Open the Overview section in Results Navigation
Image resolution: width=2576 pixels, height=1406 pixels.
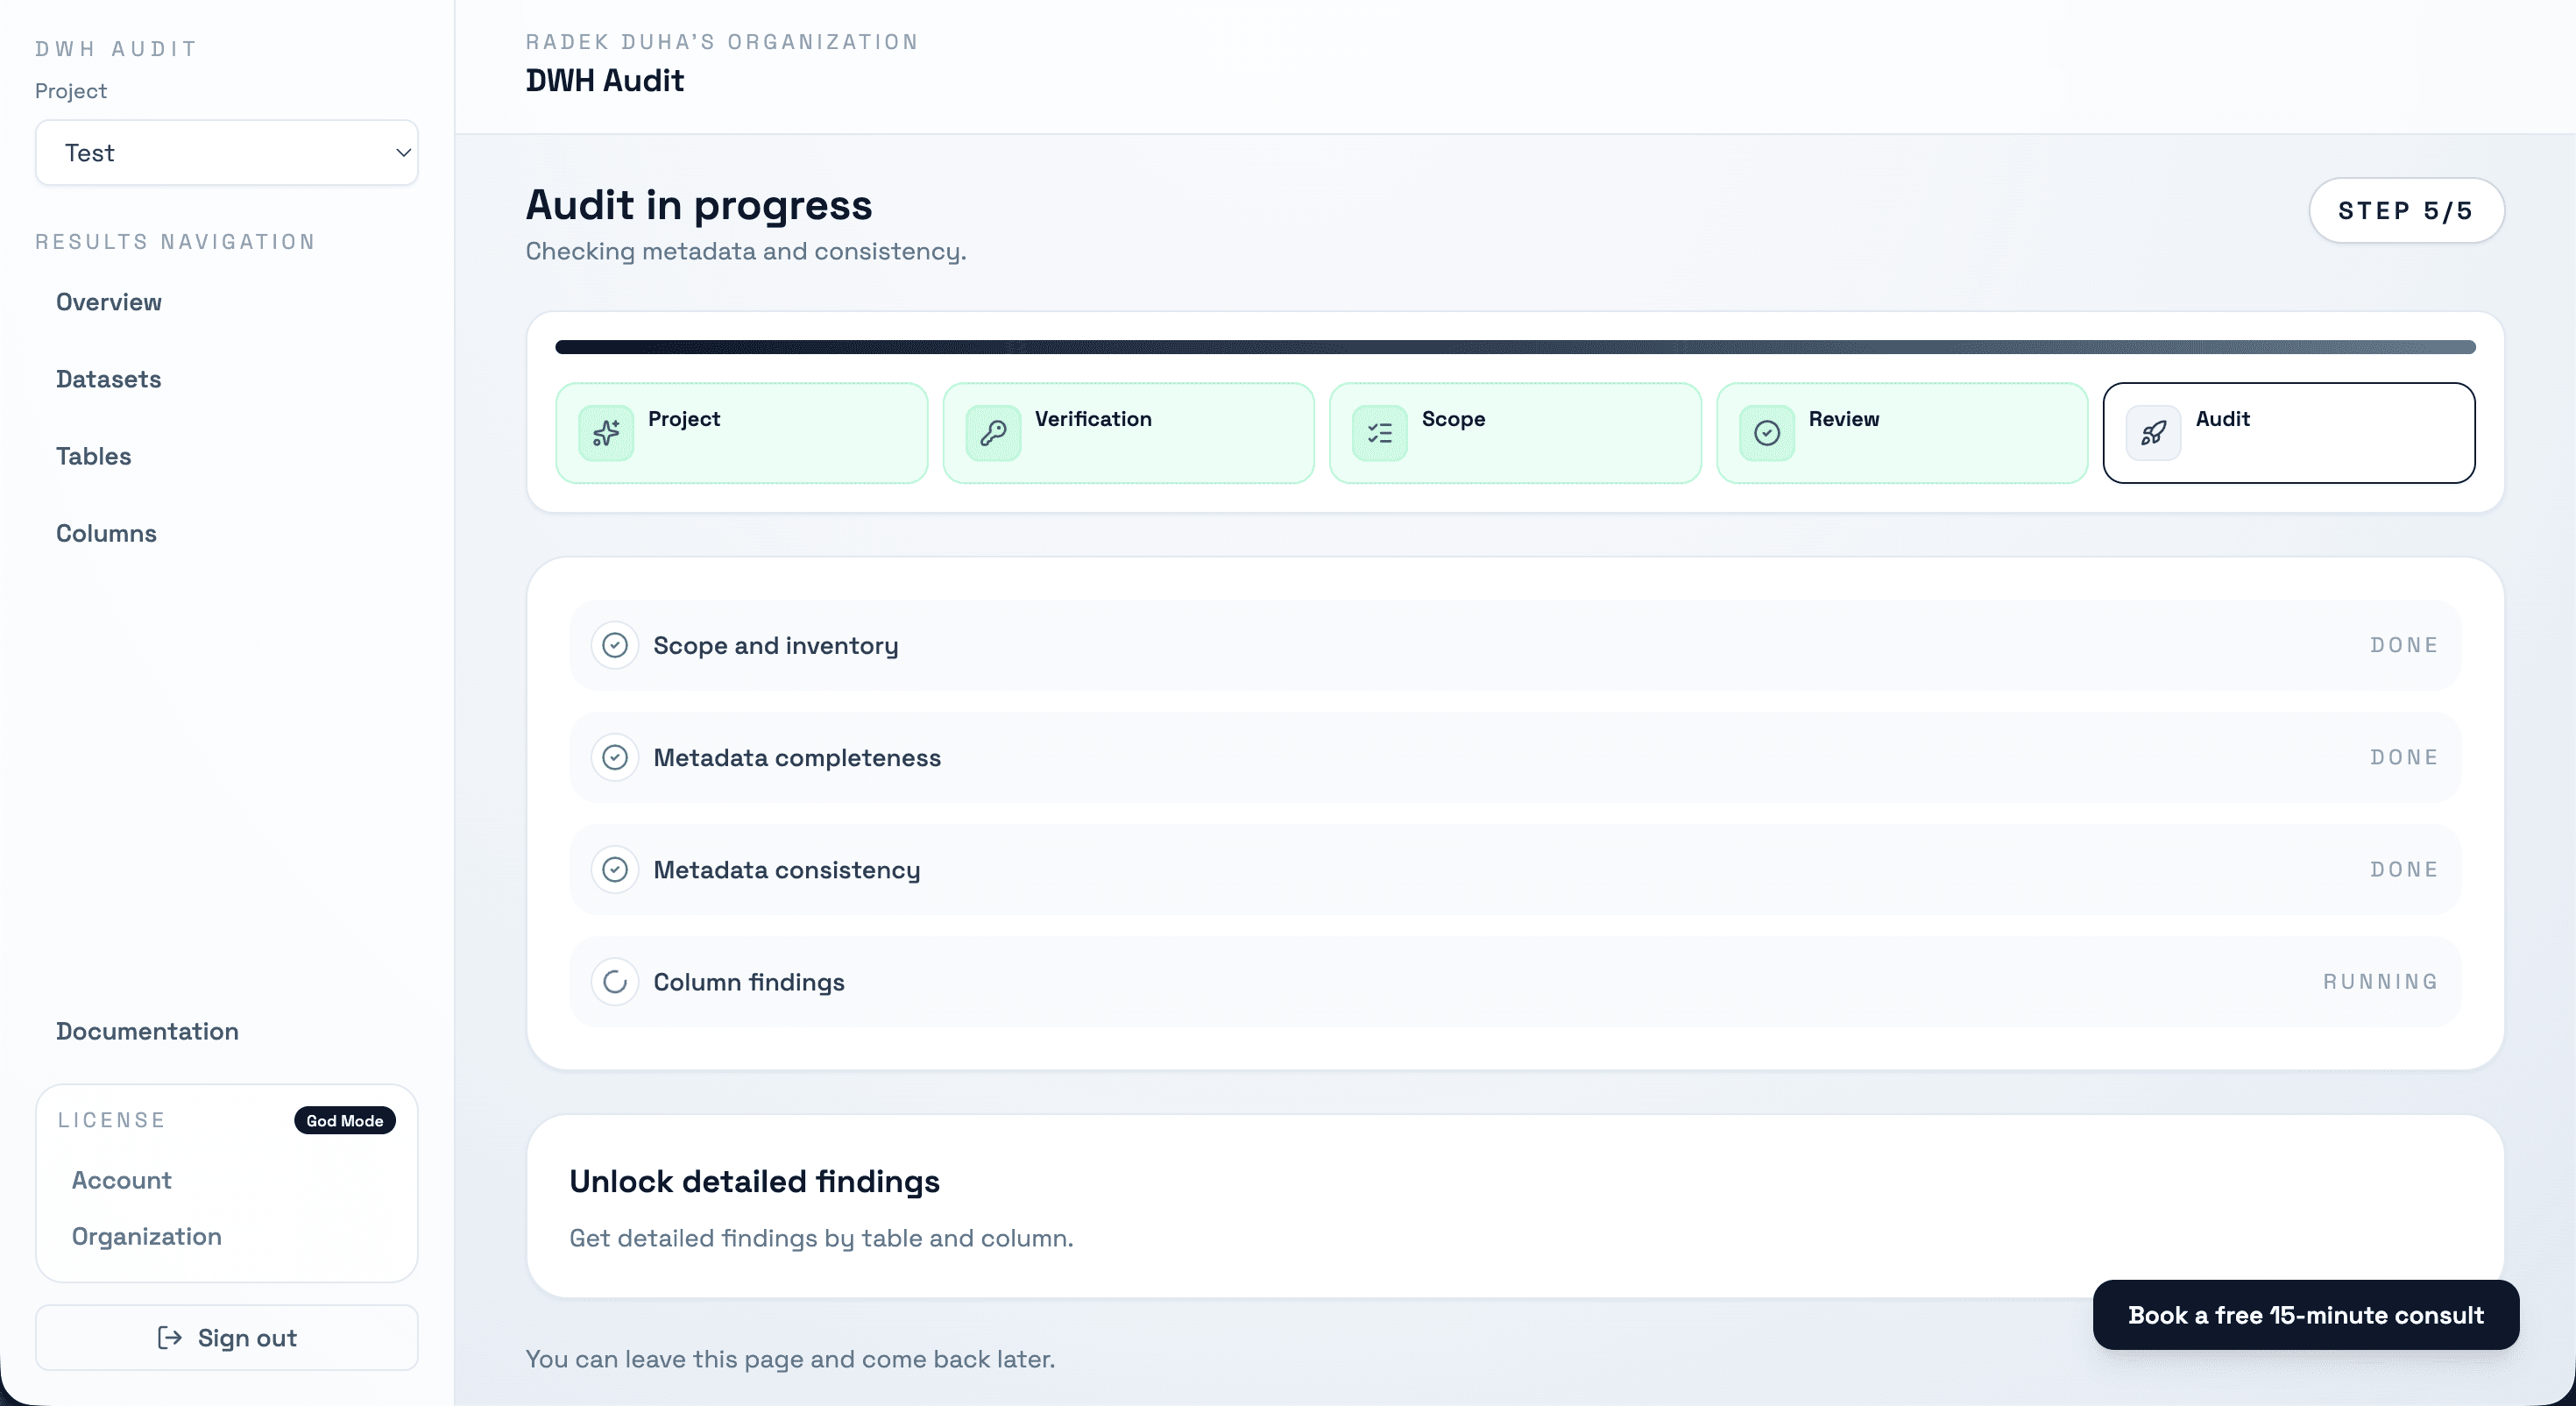coord(108,302)
